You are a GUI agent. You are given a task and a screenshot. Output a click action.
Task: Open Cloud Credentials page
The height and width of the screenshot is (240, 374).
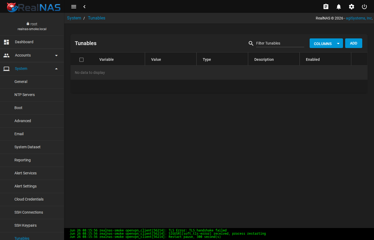click(x=32, y=199)
